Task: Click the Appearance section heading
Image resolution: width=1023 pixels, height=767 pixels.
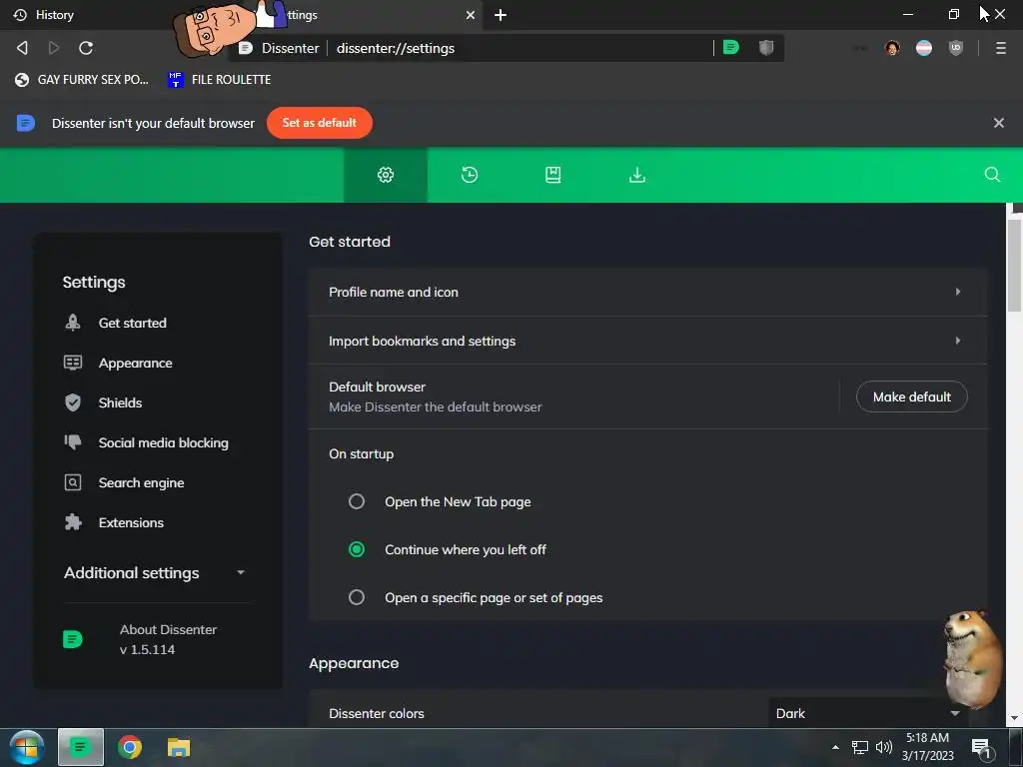Action: (354, 663)
